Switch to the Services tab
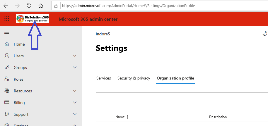The width and height of the screenshot is (268, 126). [x=103, y=78]
